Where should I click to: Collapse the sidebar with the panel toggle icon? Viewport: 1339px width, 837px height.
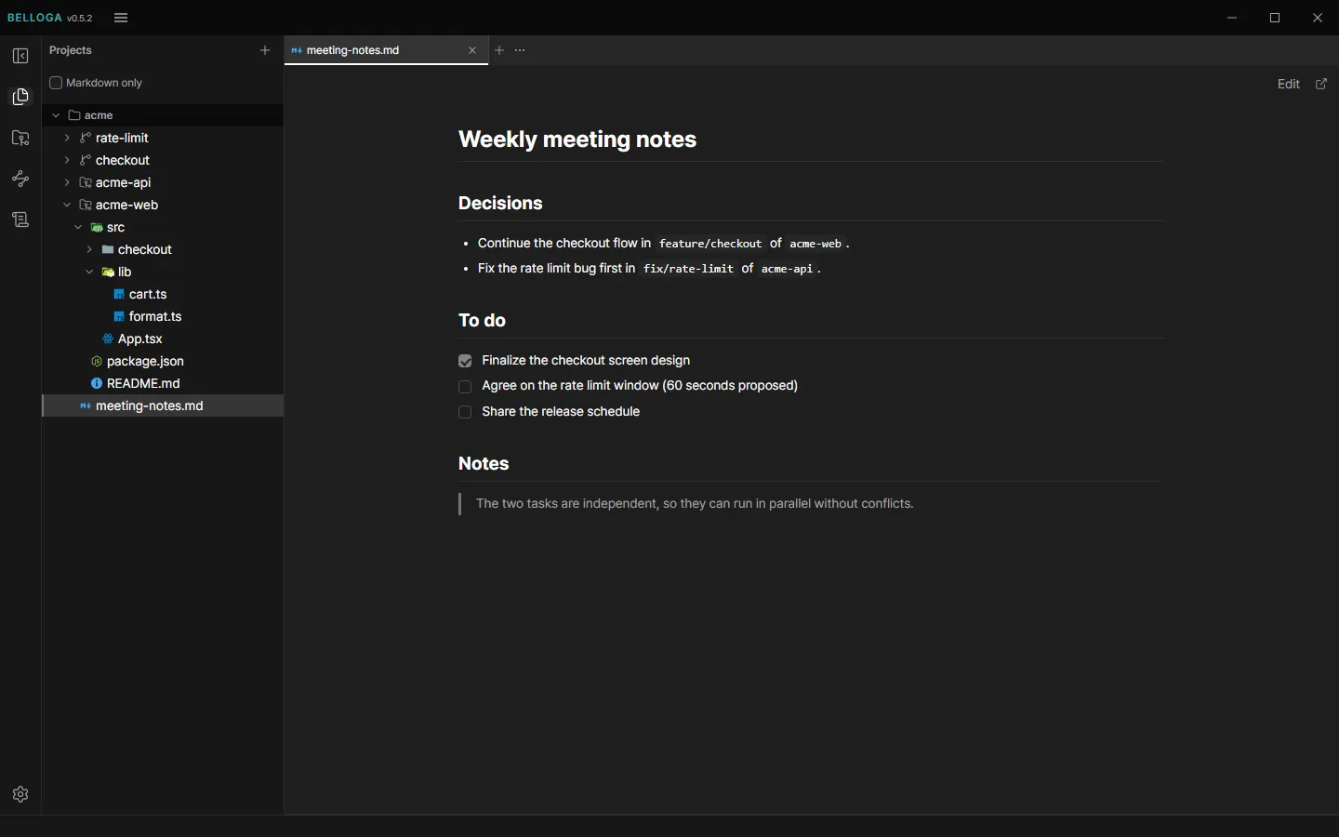tap(20, 56)
